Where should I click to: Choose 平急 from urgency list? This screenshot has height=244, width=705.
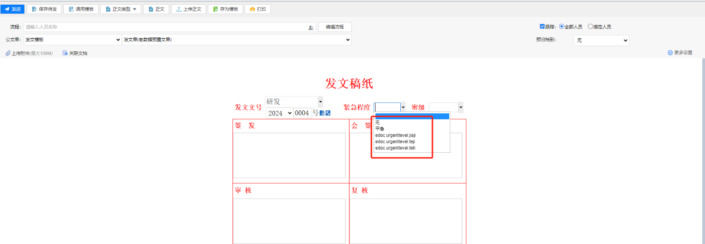[380, 129]
